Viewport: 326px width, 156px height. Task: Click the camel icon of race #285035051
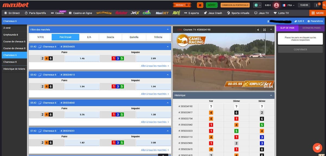coord(40,131)
